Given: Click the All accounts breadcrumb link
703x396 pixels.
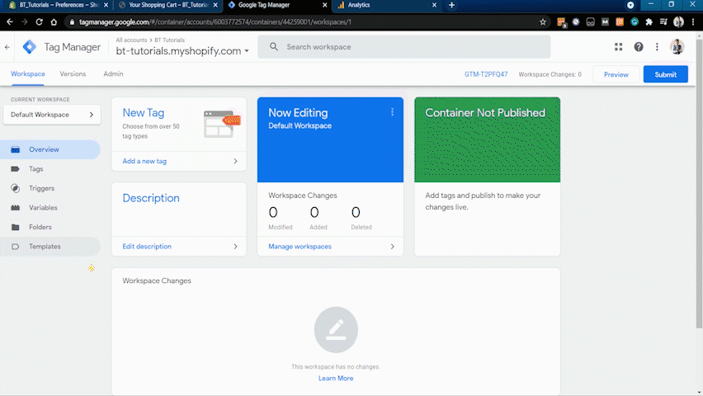Looking at the screenshot, I should [x=131, y=40].
